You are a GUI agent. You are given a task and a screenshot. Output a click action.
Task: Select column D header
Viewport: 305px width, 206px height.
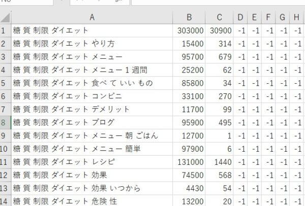pos(240,17)
